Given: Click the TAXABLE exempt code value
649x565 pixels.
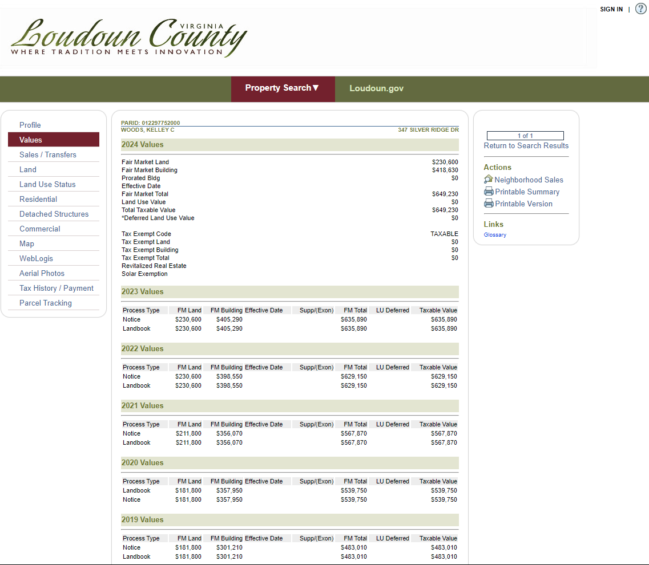Looking at the screenshot, I should 444,234.
